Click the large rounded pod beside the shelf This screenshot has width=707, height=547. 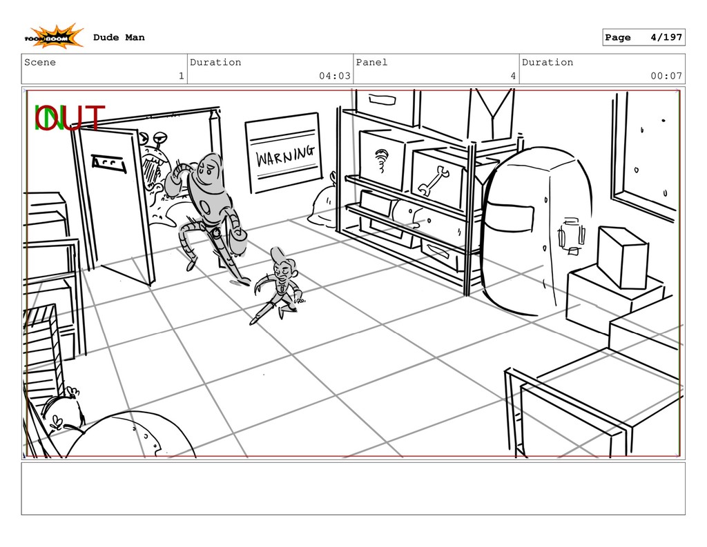pyautogui.click(x=537, y=230)
